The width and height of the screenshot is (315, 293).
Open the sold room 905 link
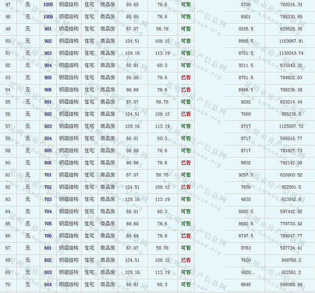click(x=48, y=78)
